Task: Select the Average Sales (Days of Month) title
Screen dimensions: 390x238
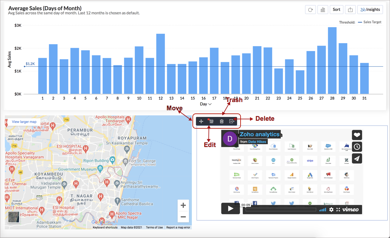Action: point(45,8)
